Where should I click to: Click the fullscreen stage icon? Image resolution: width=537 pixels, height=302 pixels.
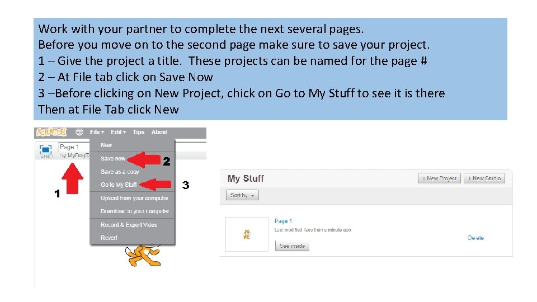tap(46, 149)
